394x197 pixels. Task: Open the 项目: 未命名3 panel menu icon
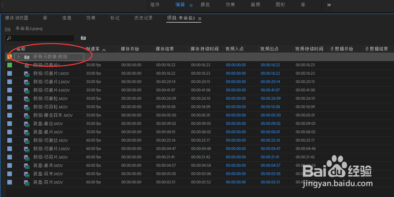click(x=200, y=18)
